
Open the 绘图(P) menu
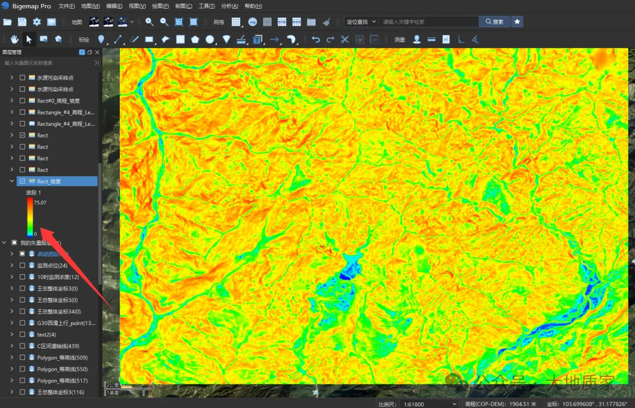161,6
